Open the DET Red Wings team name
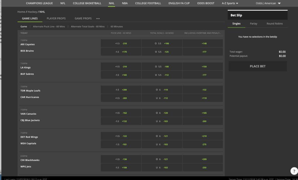 coord(29,137)
